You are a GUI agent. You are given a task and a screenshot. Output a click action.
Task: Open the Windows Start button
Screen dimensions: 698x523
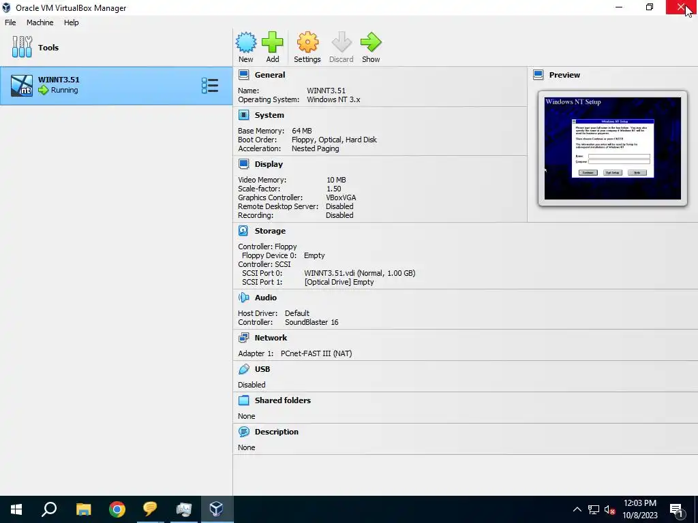[x=16, y=509]
